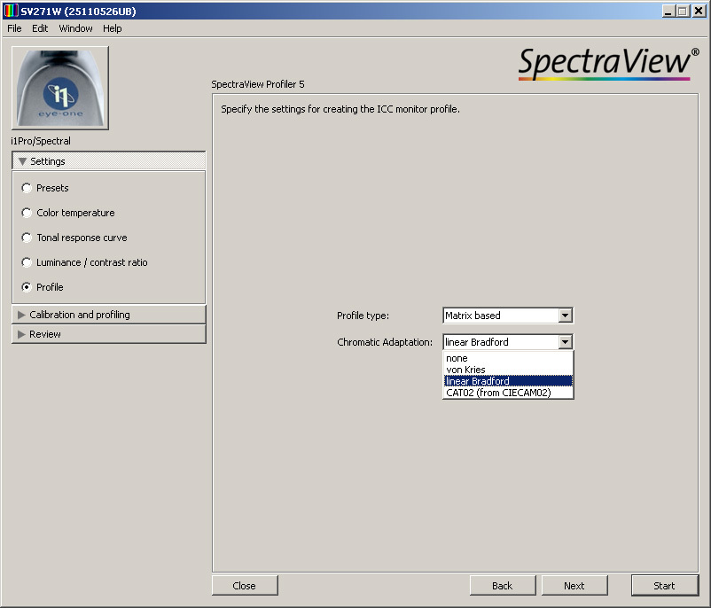Click the 'Chromatic Adaptation:' label
The image size is (711, 608).
pos(385,342)
